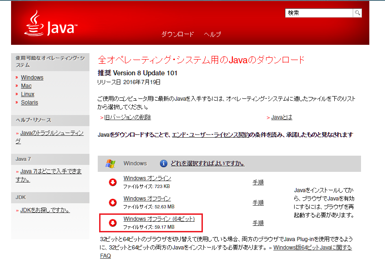Open Javaのトラブルシューティング link
The image size is (385, 267).
point(50,137)
